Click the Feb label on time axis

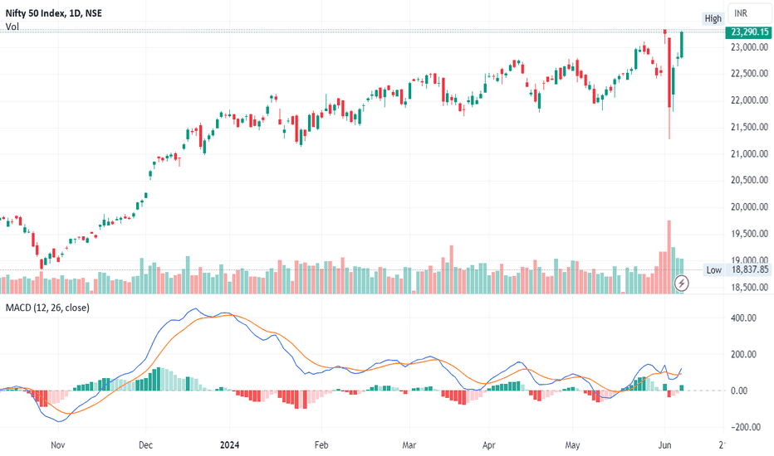[x=321, y=445]
